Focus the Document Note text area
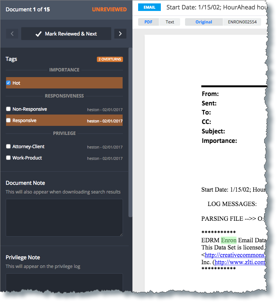277x302 pixels. pos(64,218)
